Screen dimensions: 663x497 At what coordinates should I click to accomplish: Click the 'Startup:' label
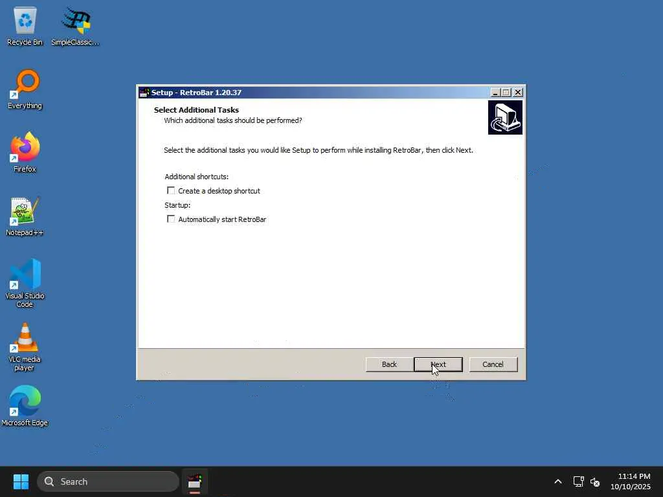point(177,205)
